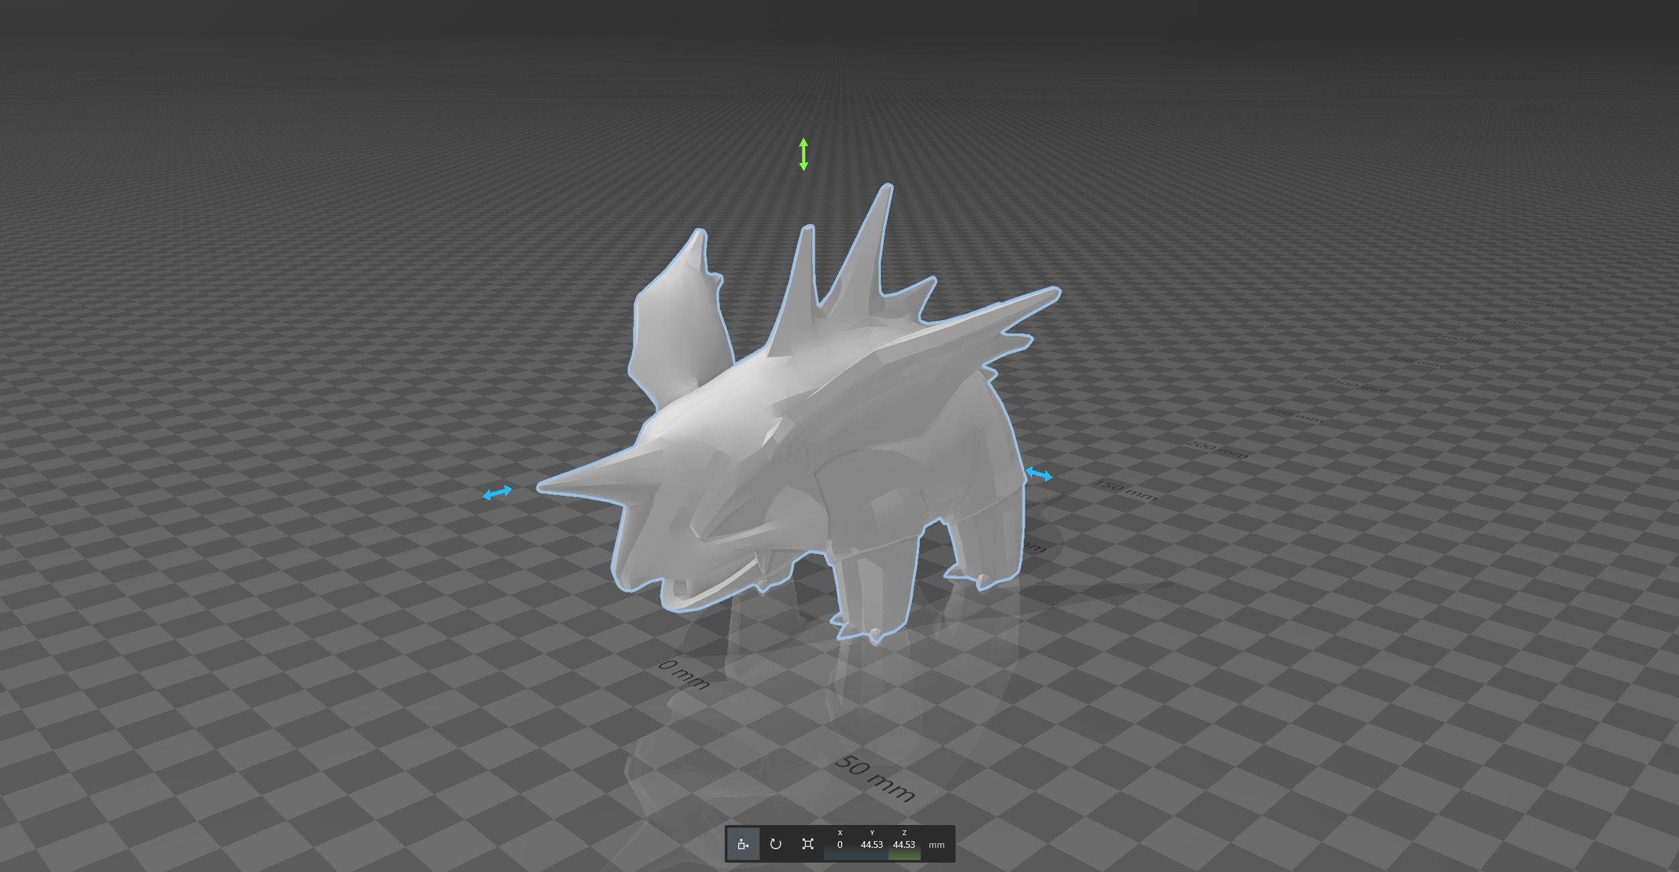Edit the Y position value field

pos(872,844)
